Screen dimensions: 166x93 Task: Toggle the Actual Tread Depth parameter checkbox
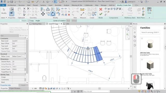(x=25, y=69)
